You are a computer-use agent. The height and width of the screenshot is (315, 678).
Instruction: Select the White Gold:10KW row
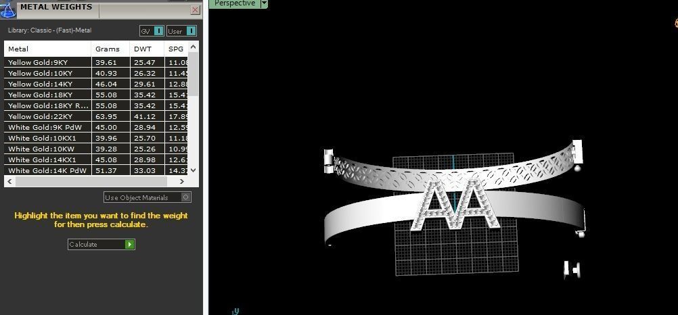96,149
